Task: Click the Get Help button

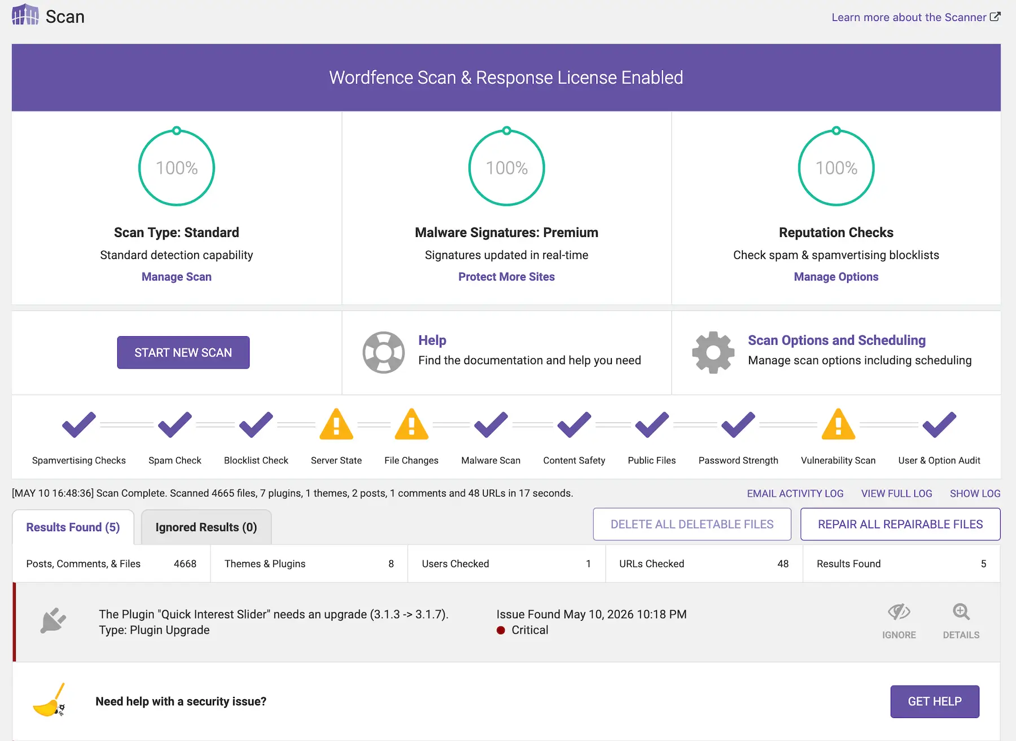Action: 935,701
